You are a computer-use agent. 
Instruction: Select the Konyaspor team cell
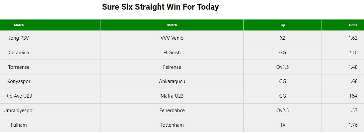click(19, 81)
